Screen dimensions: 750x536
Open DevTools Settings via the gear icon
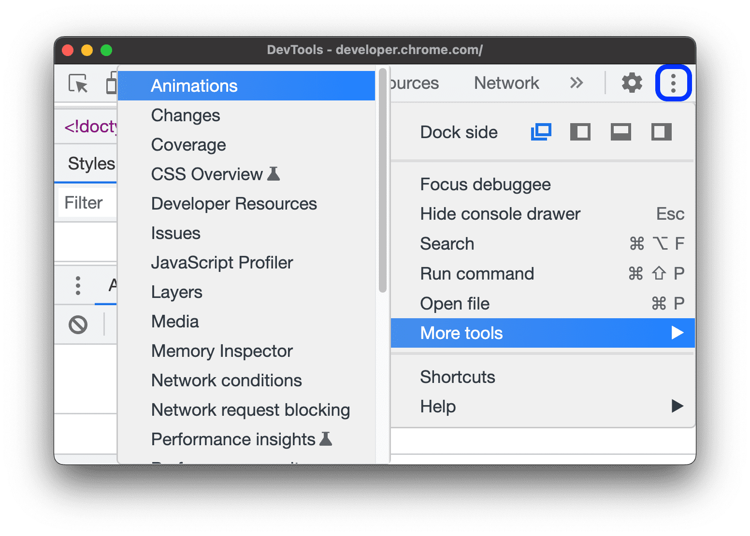click(631, 83)
